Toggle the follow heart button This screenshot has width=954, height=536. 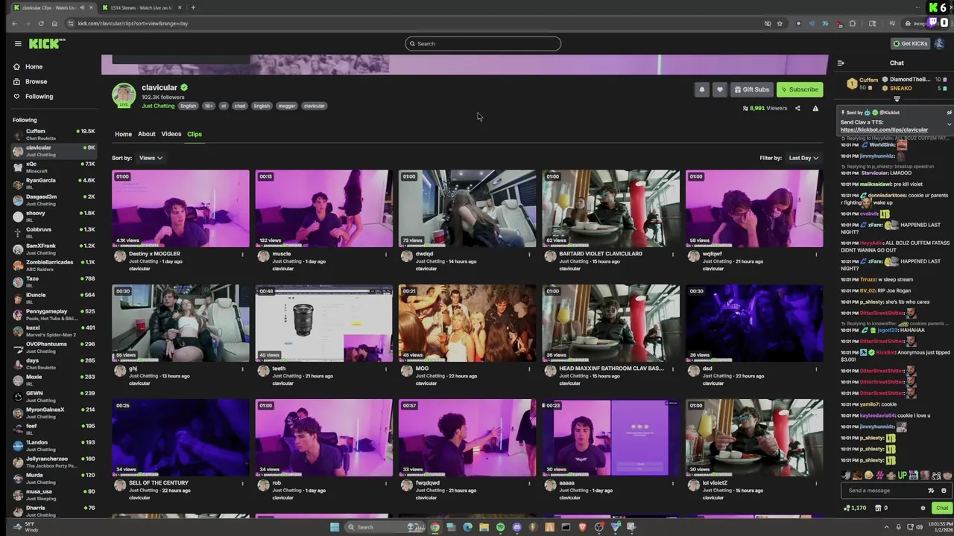(x=719, y=89)
